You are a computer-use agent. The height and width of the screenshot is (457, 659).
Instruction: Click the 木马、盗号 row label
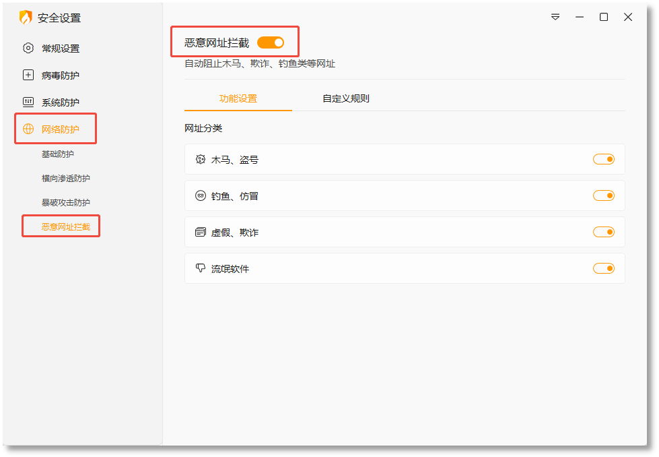(x=234, y=160)
